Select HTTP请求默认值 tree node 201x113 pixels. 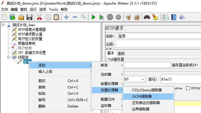pos(30,34)
